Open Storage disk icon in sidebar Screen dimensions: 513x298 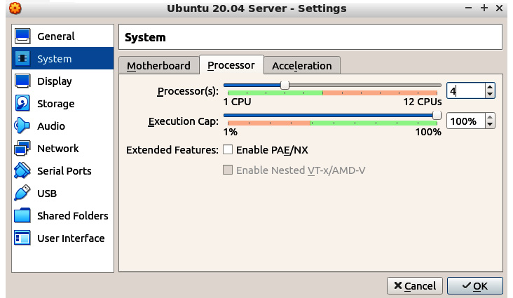click(x=22, y=104)
